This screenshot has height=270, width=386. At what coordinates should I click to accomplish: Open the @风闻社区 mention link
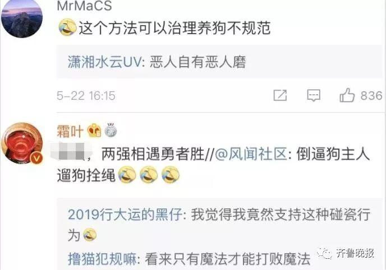pos(251,154)
